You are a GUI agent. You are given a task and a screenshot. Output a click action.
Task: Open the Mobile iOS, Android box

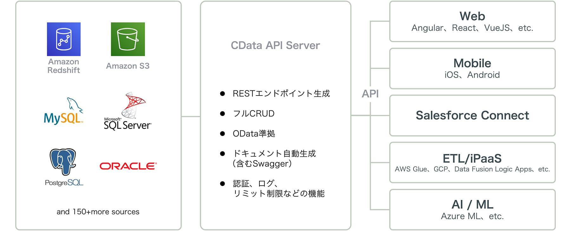(x=472, y=69)
